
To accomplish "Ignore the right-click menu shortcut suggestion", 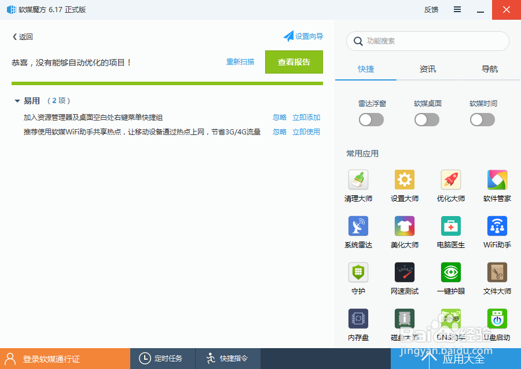I will pyautogui.click(x=280, y=118).
